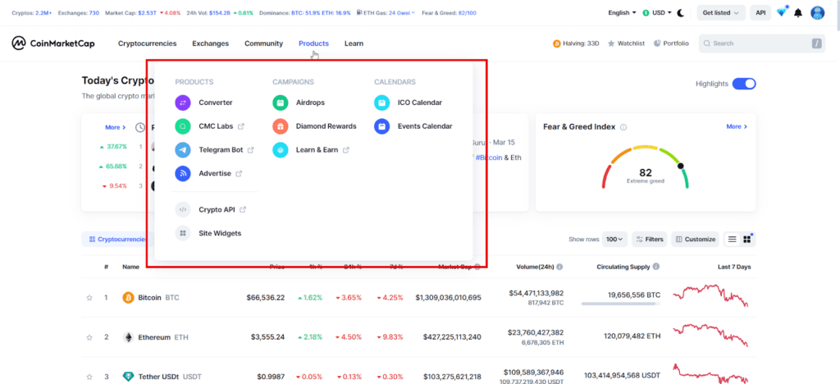Click Fear & Greed Index info icon
This screenshot has height=384, width=840.
pyautogui.click(x=623, y=127)
